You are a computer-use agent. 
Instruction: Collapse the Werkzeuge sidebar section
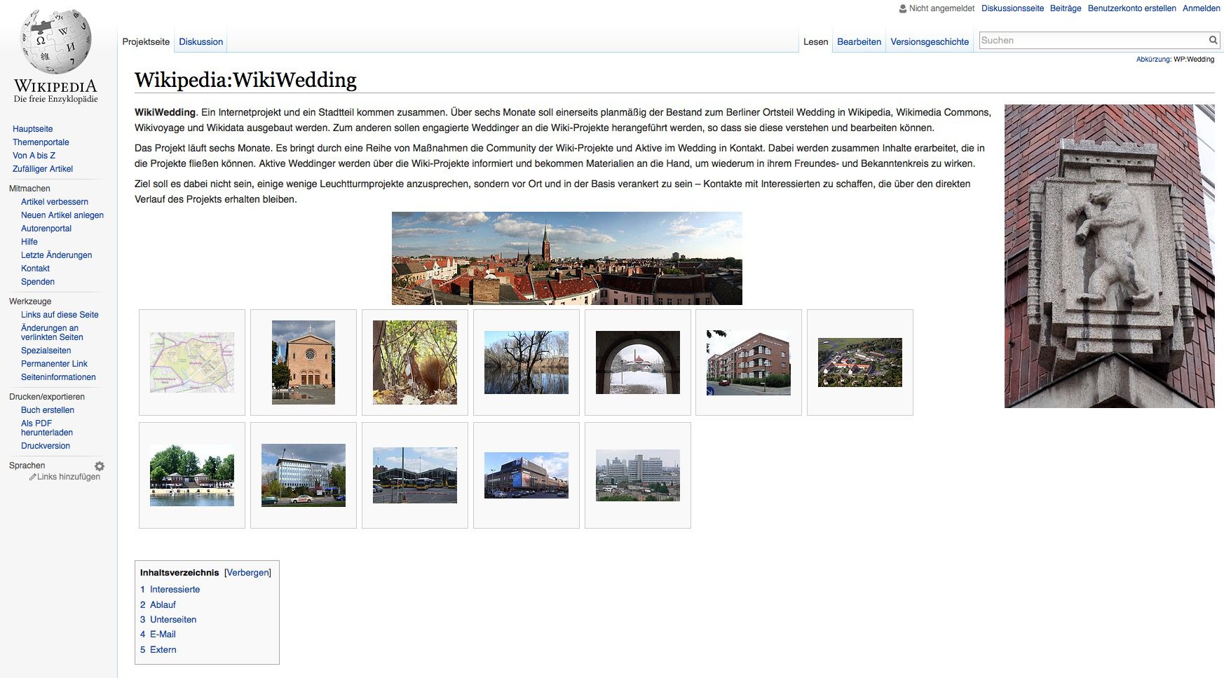pyautogui.click(x=30, y=301)
